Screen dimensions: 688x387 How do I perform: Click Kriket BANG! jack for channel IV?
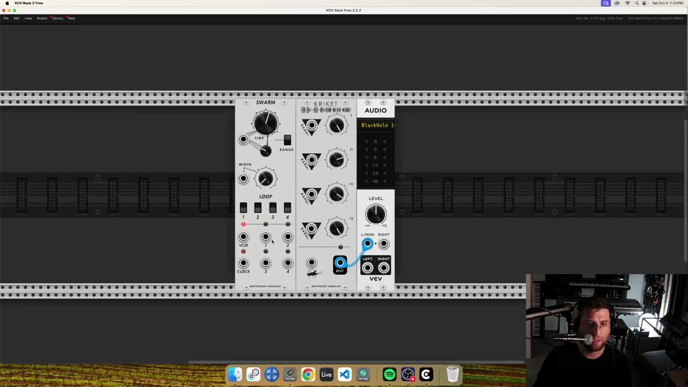pyautogui.click(x=312, y=229)
